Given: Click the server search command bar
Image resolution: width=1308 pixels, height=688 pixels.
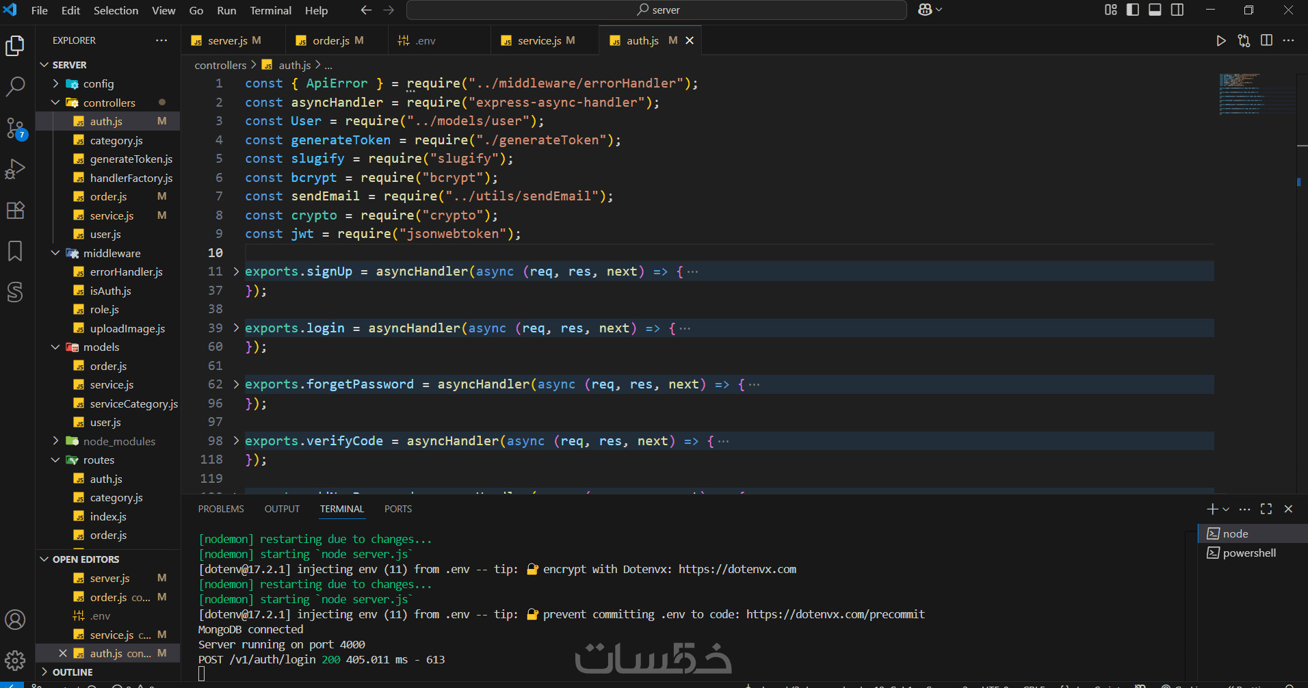Looking at the screenshot, I should pyautogui.click(x=657, y=10).
